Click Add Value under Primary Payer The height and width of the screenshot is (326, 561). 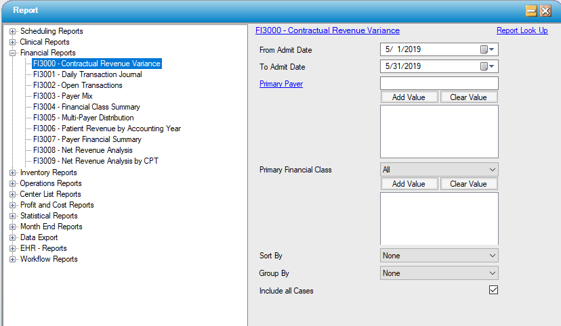pos(409,97)
